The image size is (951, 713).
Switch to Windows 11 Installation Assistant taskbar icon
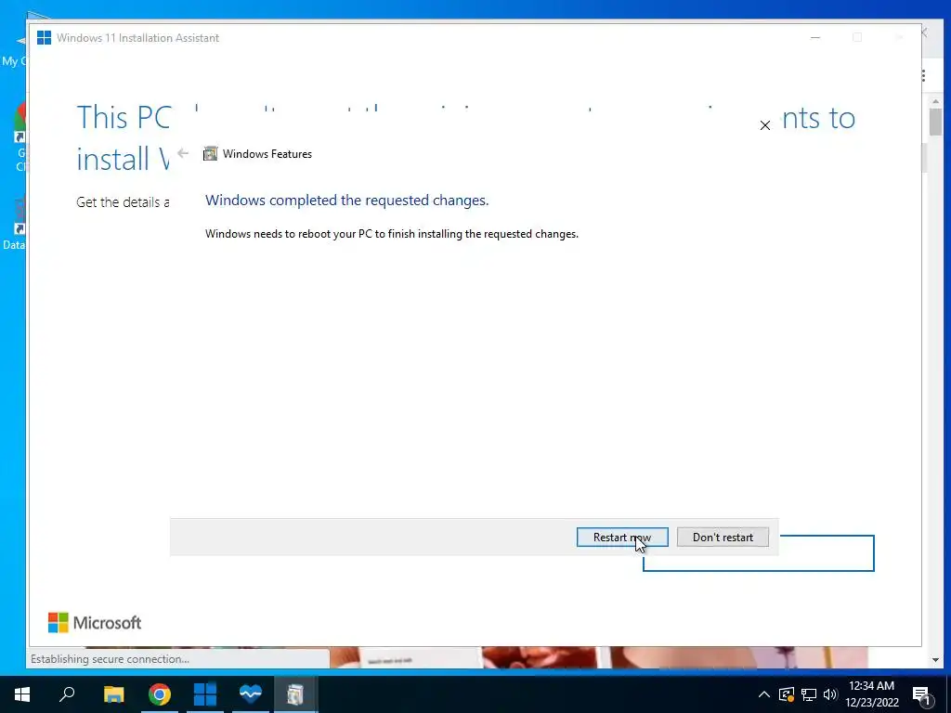205,694
